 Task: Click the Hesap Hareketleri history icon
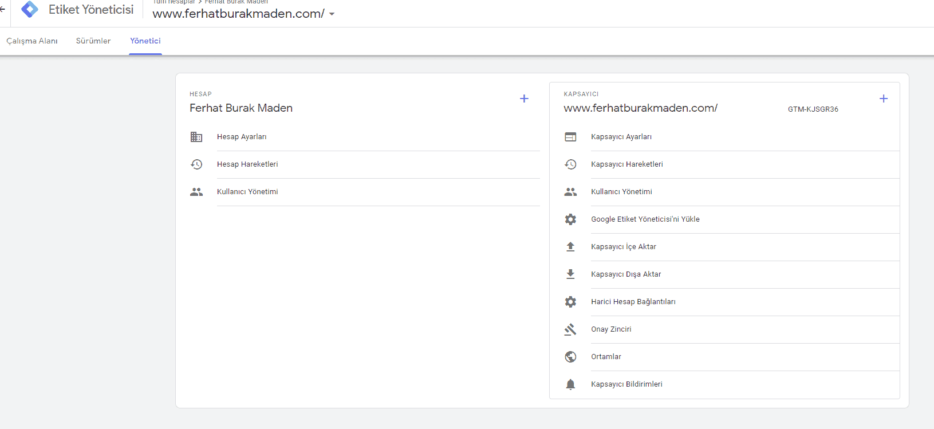tap(196, 164)
